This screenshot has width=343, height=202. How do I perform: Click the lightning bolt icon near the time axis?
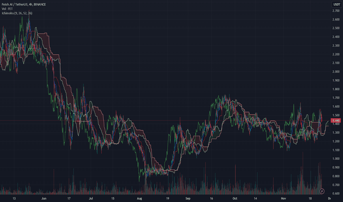pos(322,191)
